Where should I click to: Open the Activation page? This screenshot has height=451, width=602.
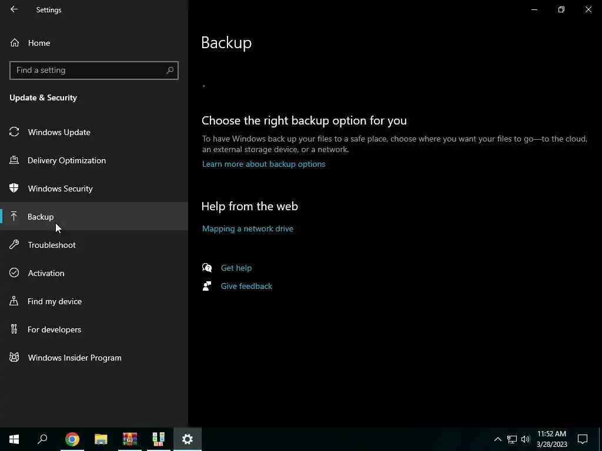point(93,273)
